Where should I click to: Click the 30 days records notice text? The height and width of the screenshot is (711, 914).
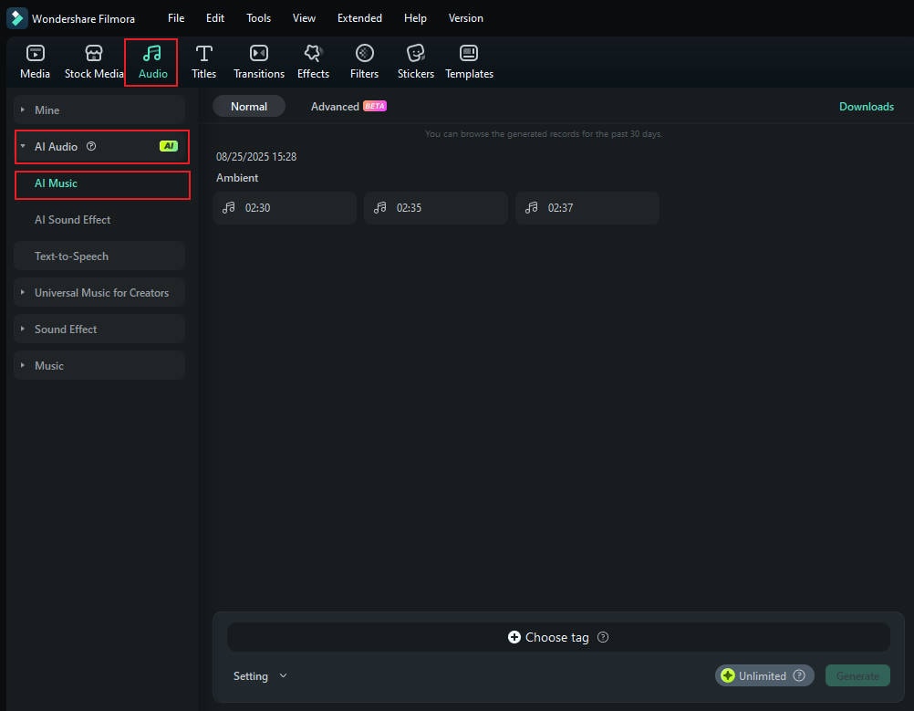[544, 134]
